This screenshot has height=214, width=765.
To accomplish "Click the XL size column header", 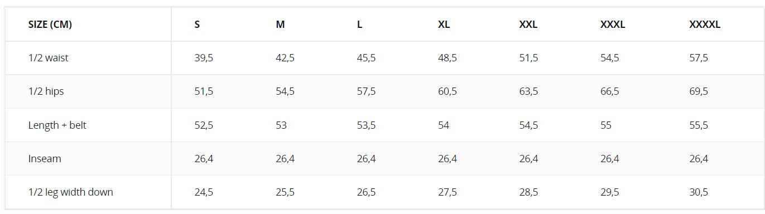I will (x=444, y=25).
